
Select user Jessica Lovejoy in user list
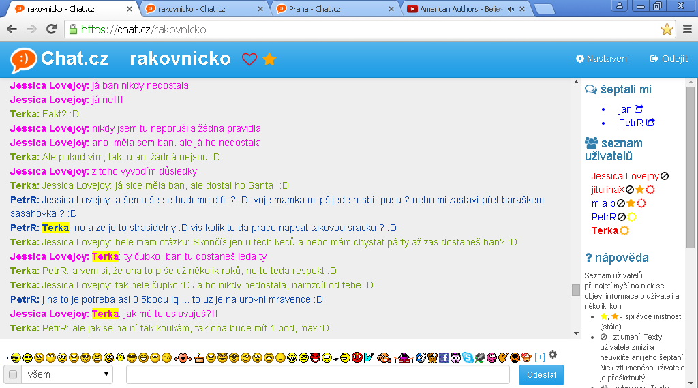pyautogui.click(x=625, y=176)
